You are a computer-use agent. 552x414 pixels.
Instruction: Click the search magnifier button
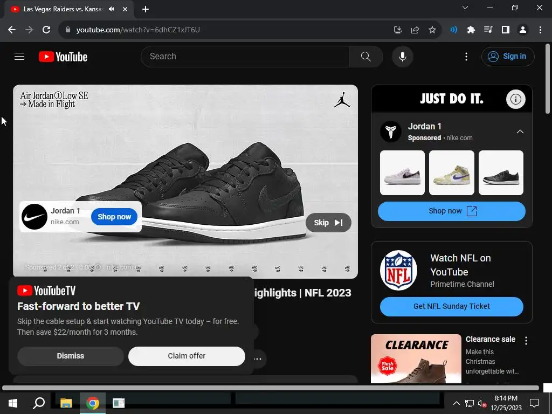click(366, 56)
